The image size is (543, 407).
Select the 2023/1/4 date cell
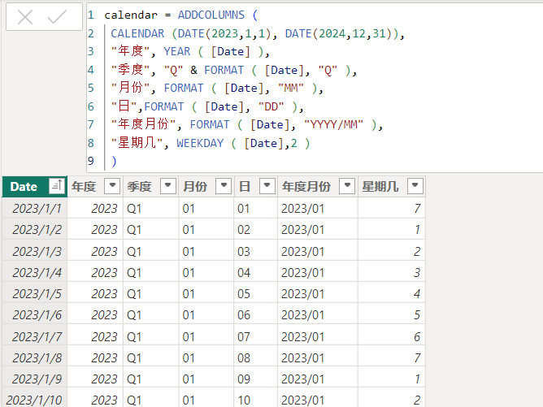(35, 272)
